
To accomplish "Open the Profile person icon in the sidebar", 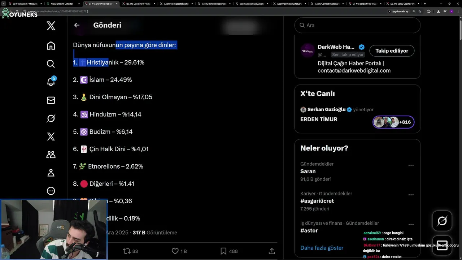I will coord(51,173).
